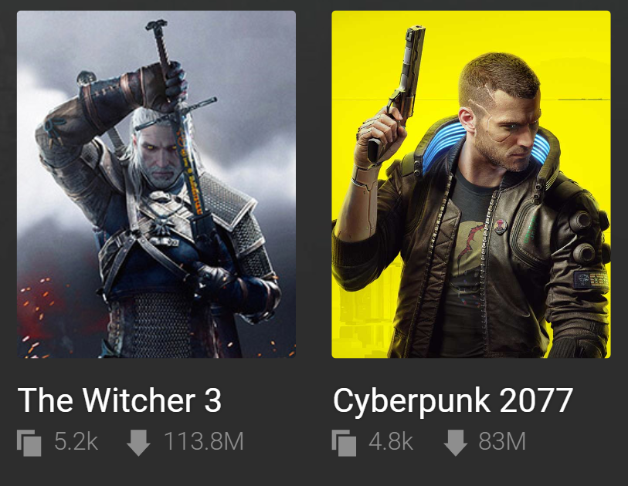Viewport: 628px width, 486px height.
Task: Select the 113.8M downloads count label
Action: [x=203, y=441]
